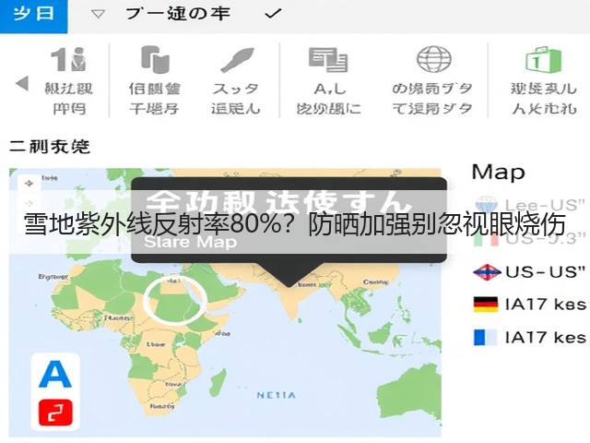This screenshot has height=443, width=590.
Task: Click the red square icon below the A
Action: [55, 413]
